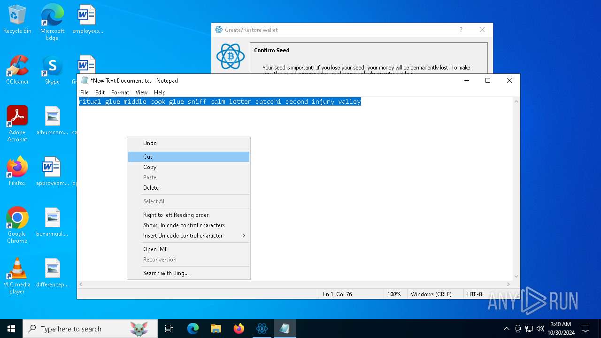Select Right to left Reading order
Image resolution: width=601 pixels, height=338 pixels.
(x=189, y=215)
